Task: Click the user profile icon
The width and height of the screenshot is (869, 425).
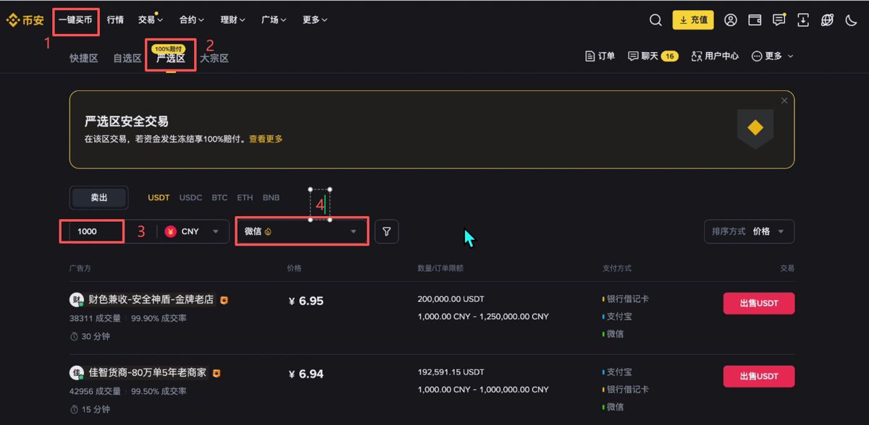Action: 730,20
